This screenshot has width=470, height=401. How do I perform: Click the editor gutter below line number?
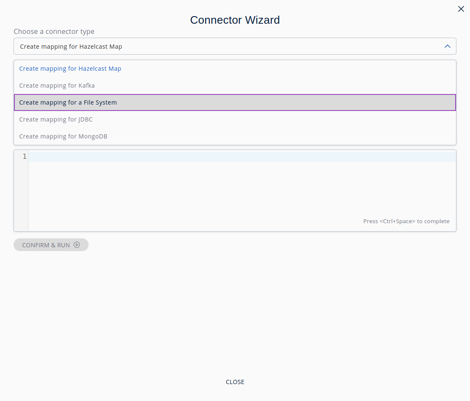pyautogui.click(x=21, y=195)
